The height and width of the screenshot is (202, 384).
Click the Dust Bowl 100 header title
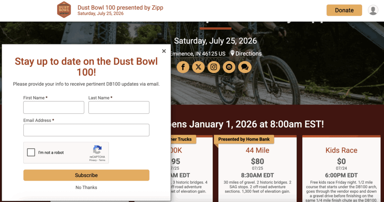120,7
